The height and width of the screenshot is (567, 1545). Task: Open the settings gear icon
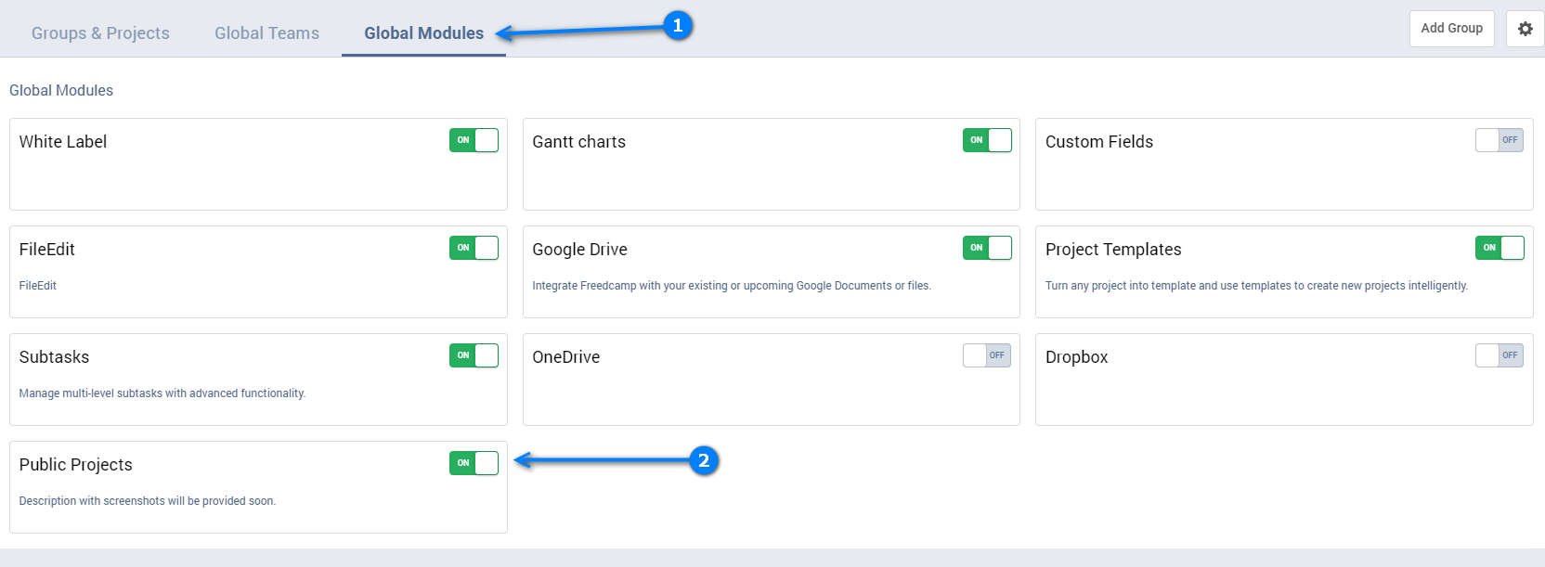[x=1525, y=29]
